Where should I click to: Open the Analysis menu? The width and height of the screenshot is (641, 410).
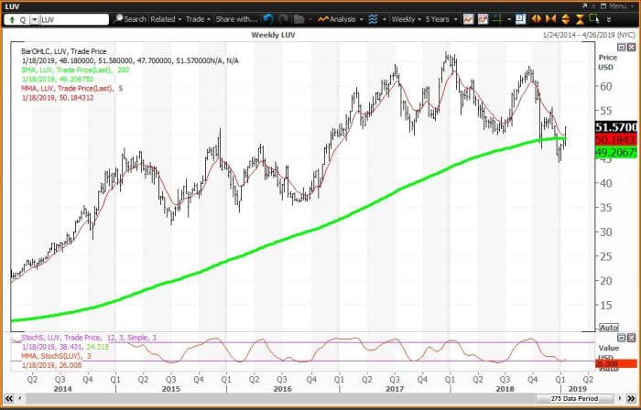[x=343, y=18]
